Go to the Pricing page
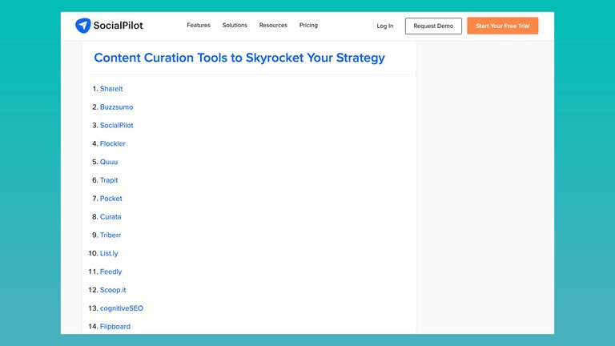Image resolution: width=615 pixels, height=346 pixels. 308,25
